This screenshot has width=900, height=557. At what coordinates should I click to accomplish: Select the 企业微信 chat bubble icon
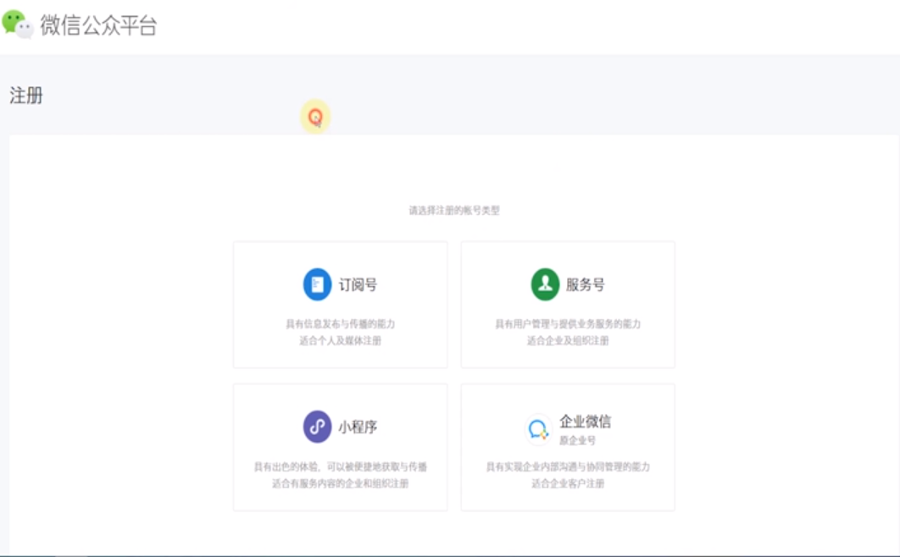(x=538, y=430)
